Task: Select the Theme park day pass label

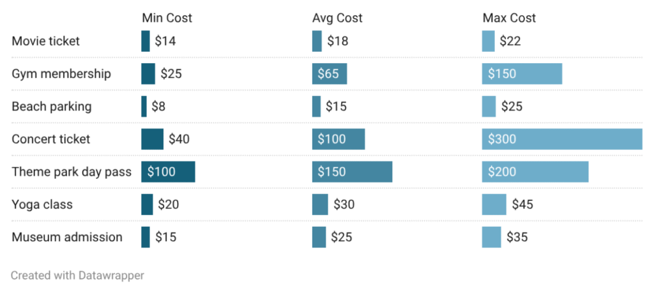Action: (x=72, y=172)
